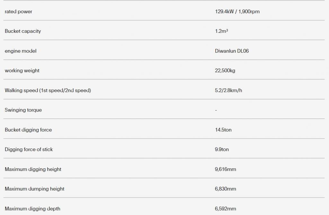Click the 'Bucket digging force' label
The width and height of the screenshot is (329, 215).
click(28, 130)
